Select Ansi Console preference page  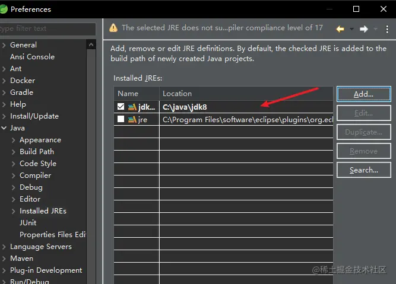(x=32, y=57)
